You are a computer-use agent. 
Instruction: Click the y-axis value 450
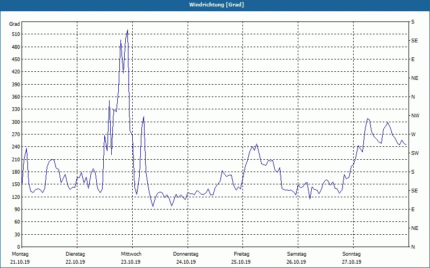coord(17,59)
